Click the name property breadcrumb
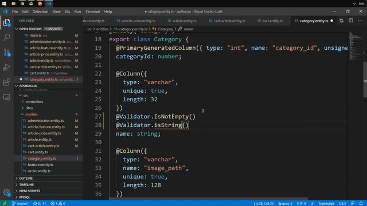Viewport: 367px width, 206px height. [186, 29]
